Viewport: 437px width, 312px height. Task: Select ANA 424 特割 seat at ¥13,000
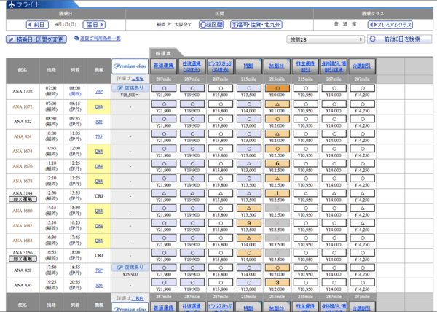point(249,133)
